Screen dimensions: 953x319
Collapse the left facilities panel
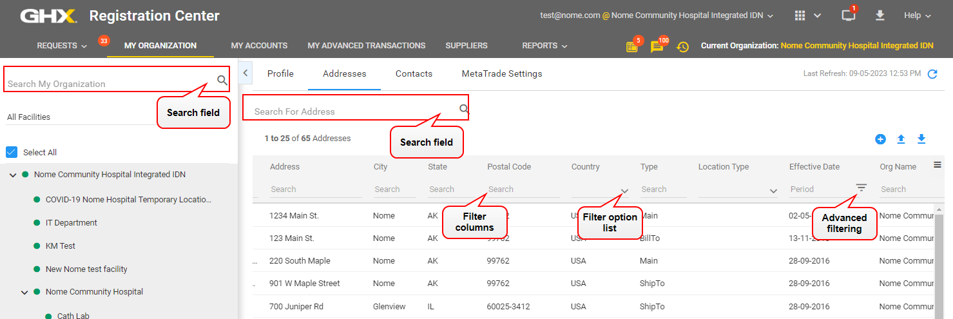click(x=245, y=73)
